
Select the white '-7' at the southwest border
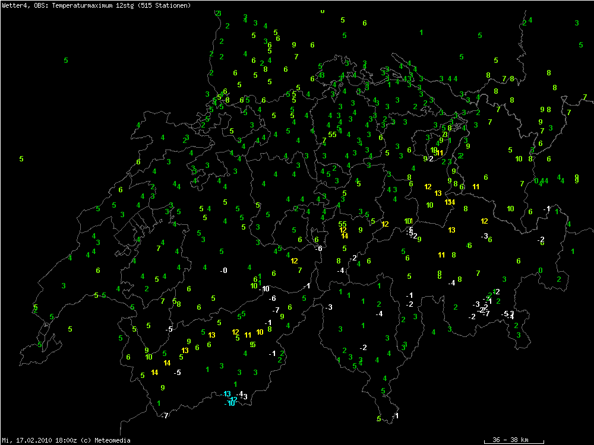tap(165, 415)
